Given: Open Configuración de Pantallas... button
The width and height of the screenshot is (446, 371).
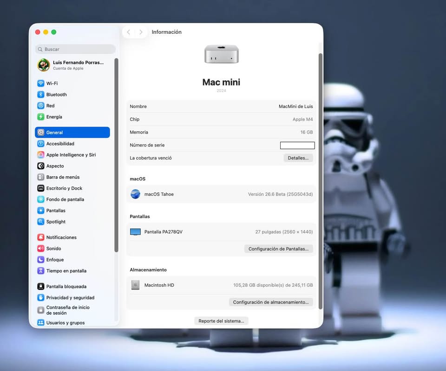Looking at the screenshot, I should 278,249.
